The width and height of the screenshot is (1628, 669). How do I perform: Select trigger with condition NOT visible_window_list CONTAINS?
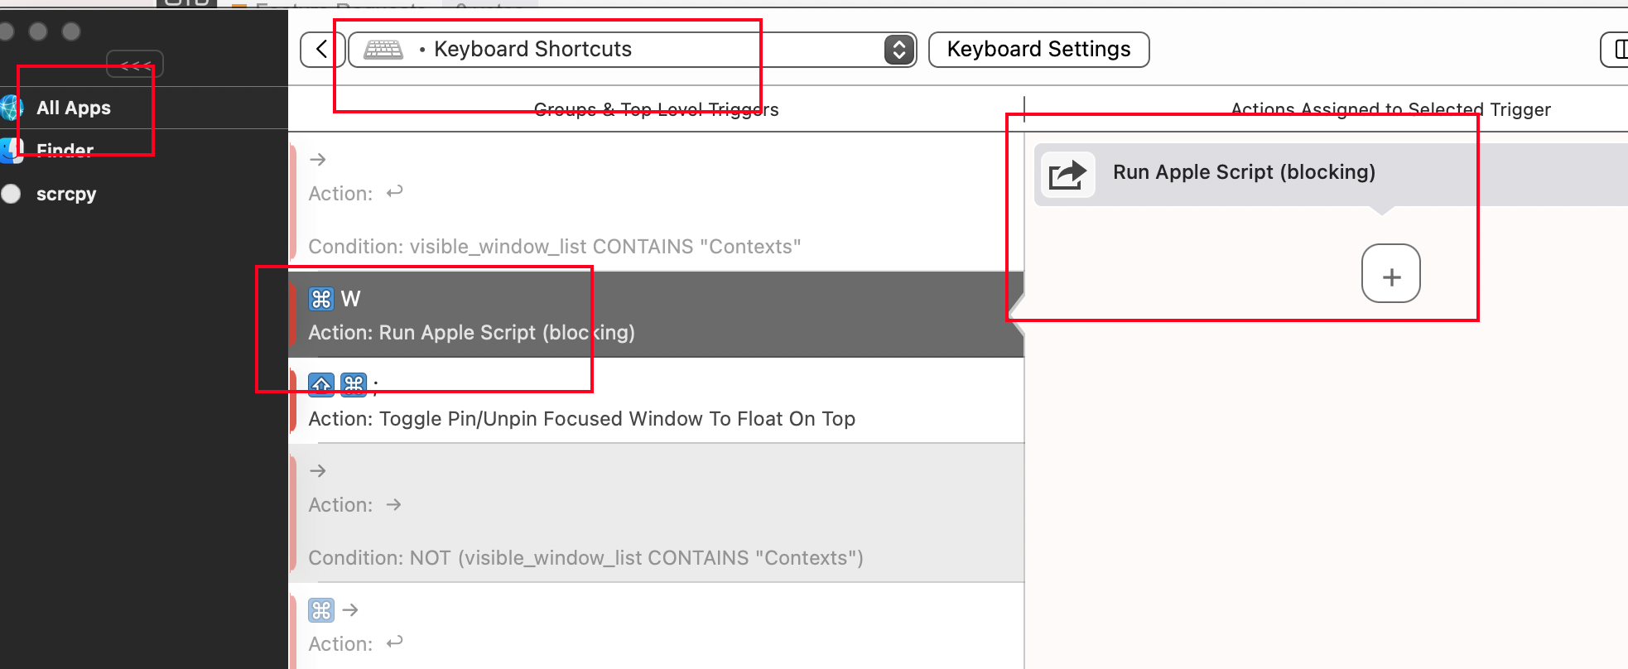(656, 513)
